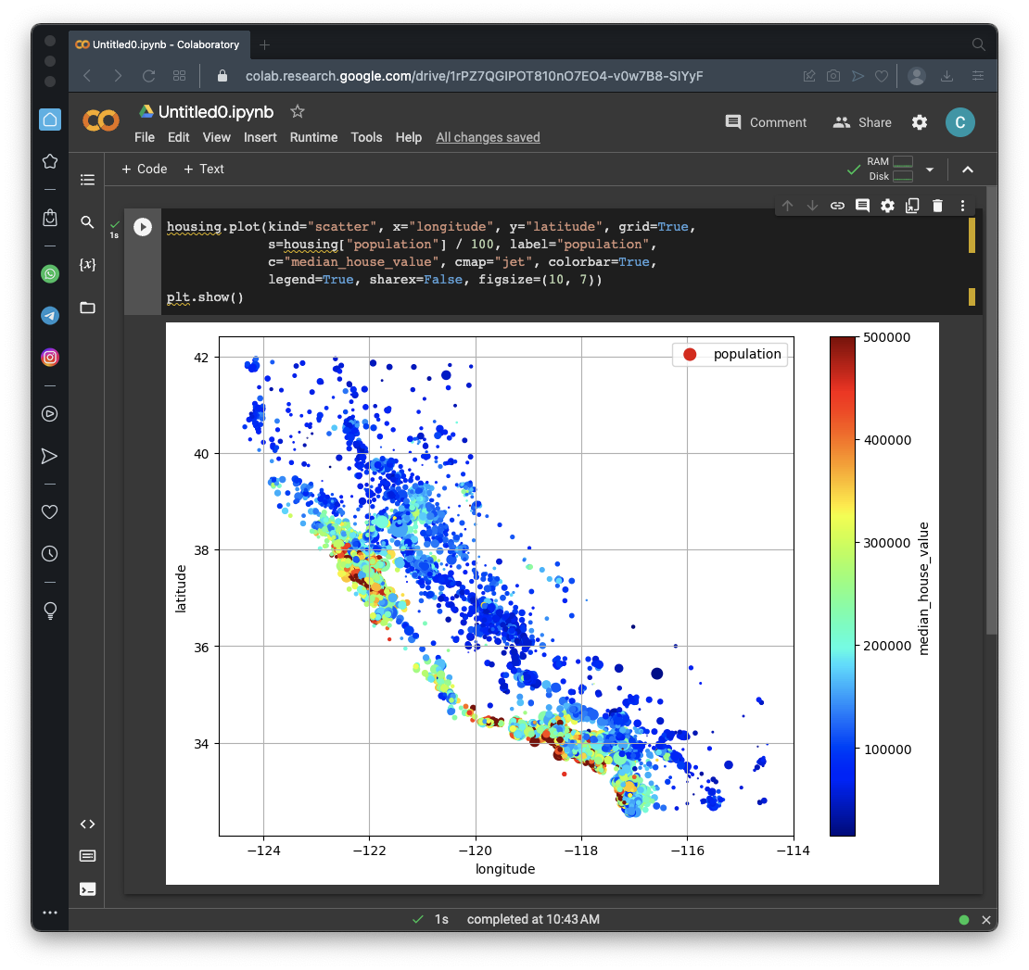
Task: Open the table of contents panel
Action: 87,180
